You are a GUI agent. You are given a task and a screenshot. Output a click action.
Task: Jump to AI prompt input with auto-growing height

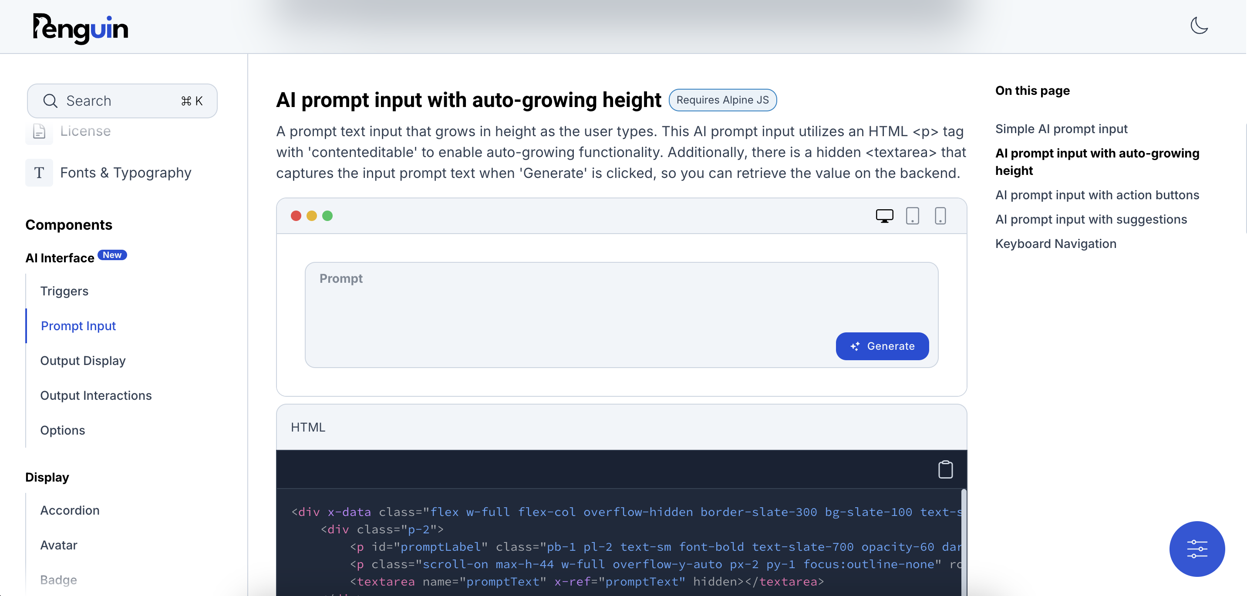1097,161
